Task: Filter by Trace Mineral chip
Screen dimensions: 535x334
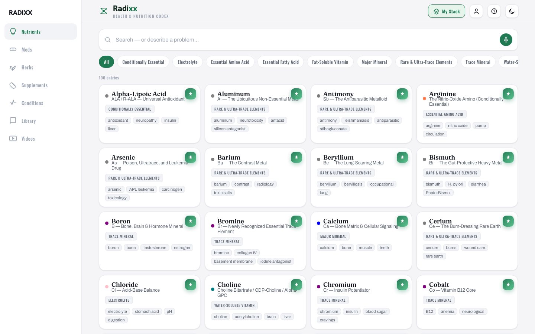Action: pos(478,62)
